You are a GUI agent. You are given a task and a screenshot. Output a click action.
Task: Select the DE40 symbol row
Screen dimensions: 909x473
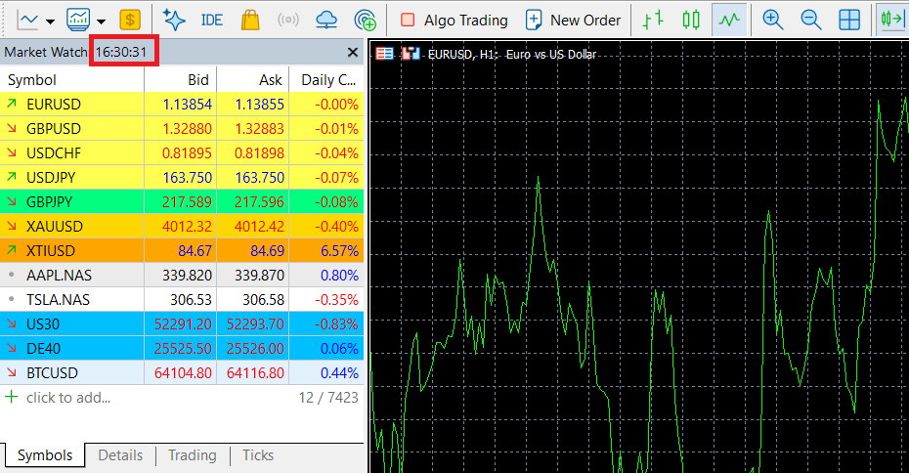[182, 348]
